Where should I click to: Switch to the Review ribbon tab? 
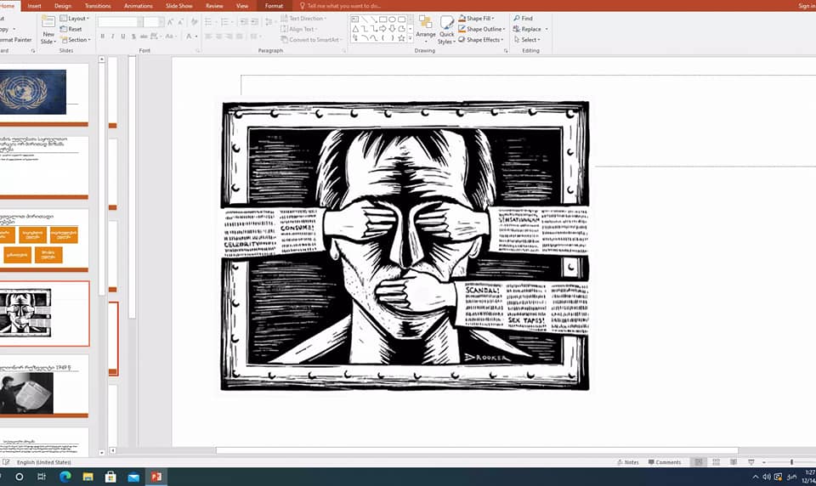214,6
